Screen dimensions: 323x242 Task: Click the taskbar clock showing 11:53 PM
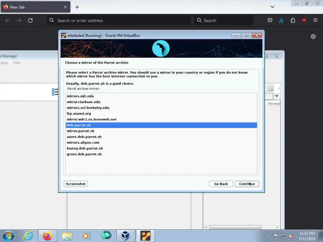pos(307,236)
